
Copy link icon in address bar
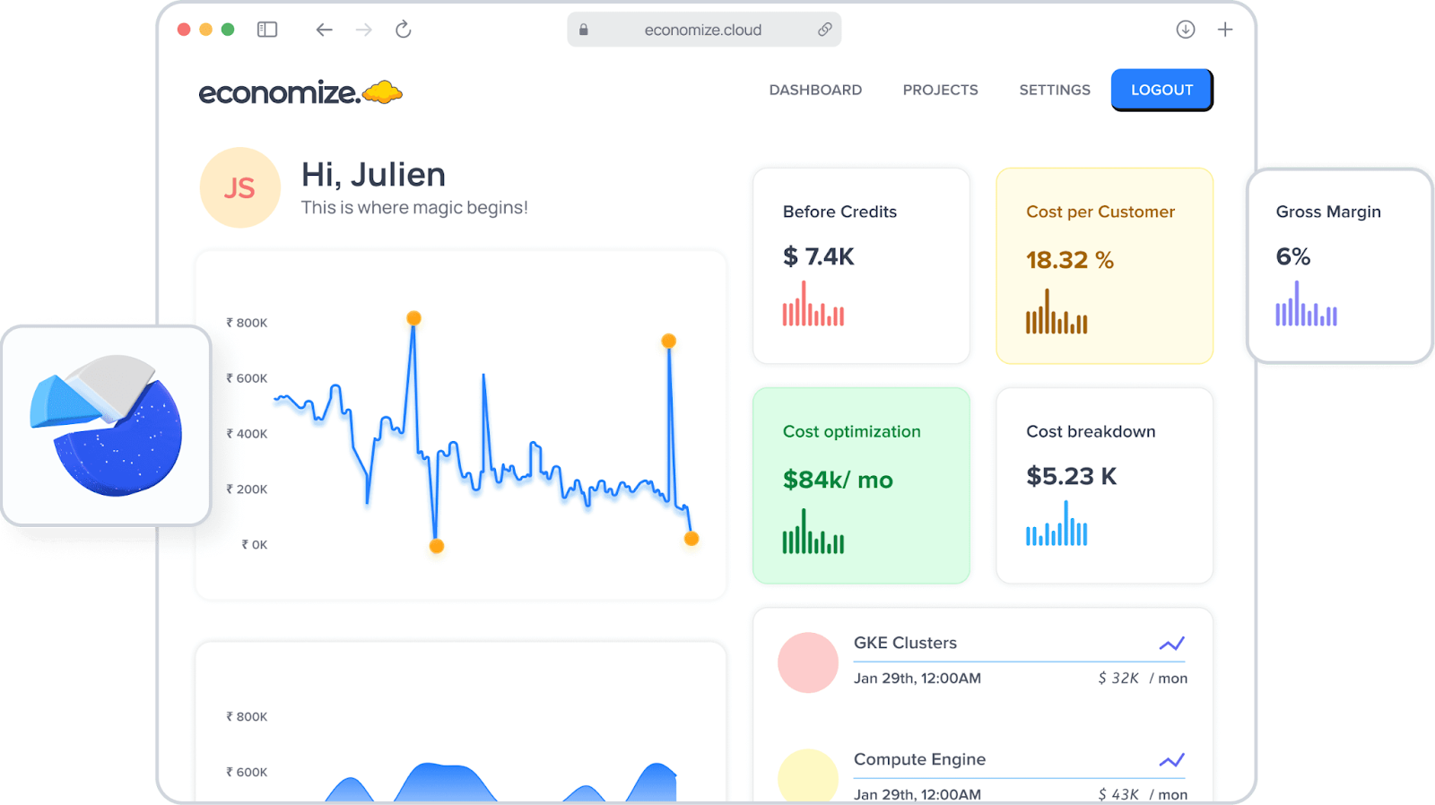pos(825,30)
